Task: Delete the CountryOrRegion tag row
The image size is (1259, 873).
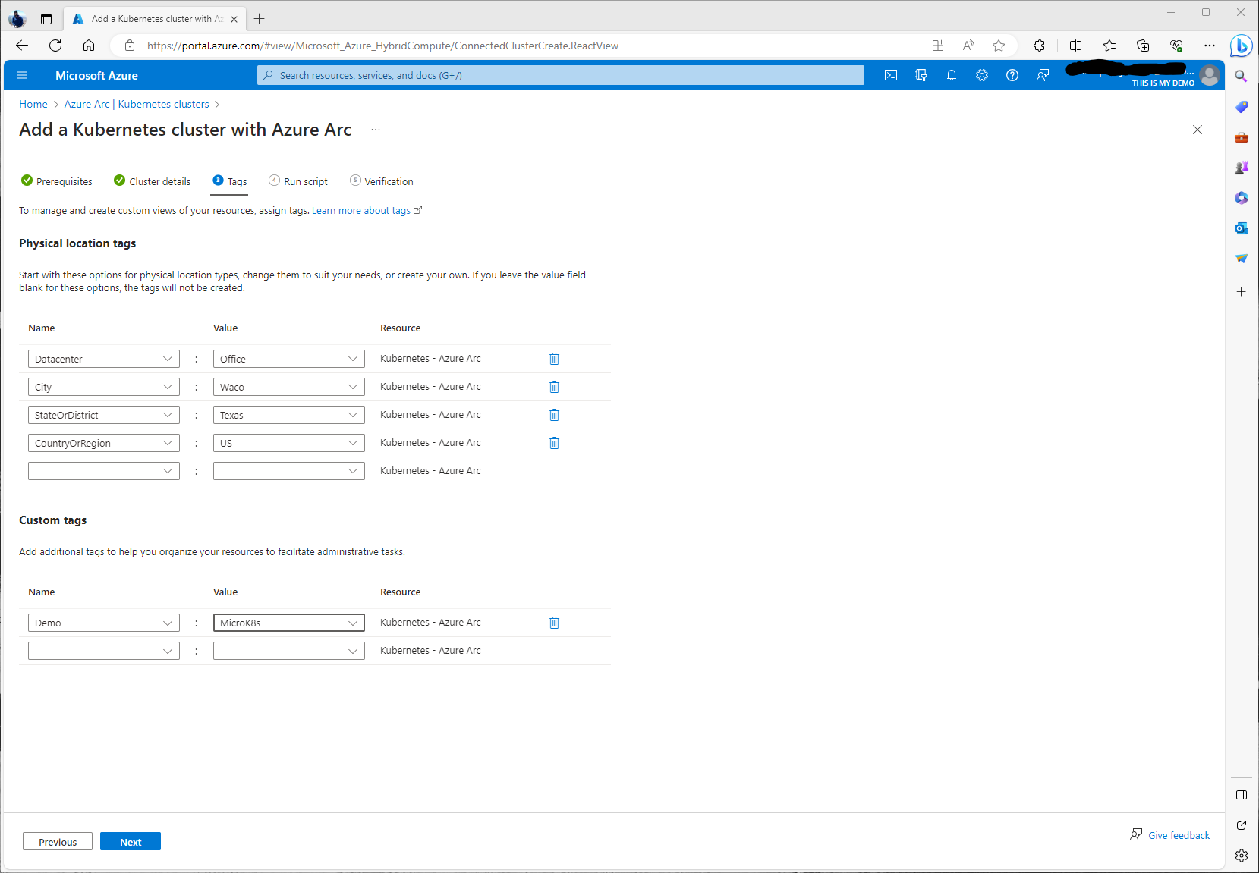Action: pyautogui.click(x=554, y=443)
